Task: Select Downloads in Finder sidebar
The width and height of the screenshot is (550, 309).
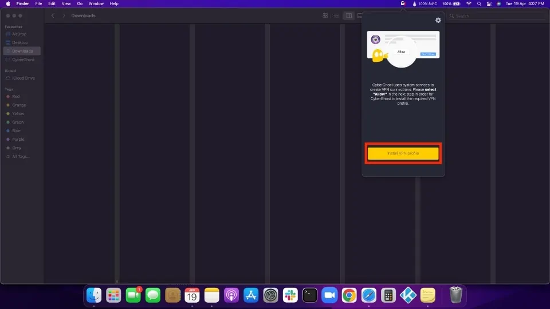Action: pos(22,51)
